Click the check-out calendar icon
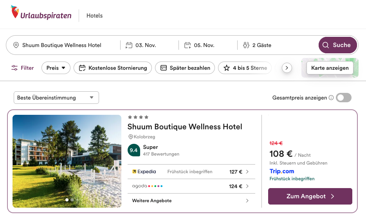The width and height of the screenshot is (366, 221). point(188,45)
